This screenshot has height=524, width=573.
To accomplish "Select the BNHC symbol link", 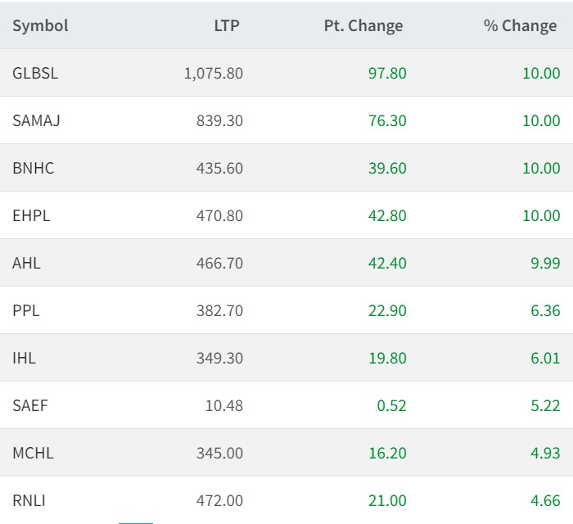I will click(x=34, y=168).
